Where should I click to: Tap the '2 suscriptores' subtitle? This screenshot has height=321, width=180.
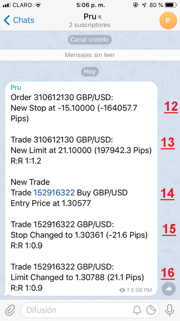[89, 25]
